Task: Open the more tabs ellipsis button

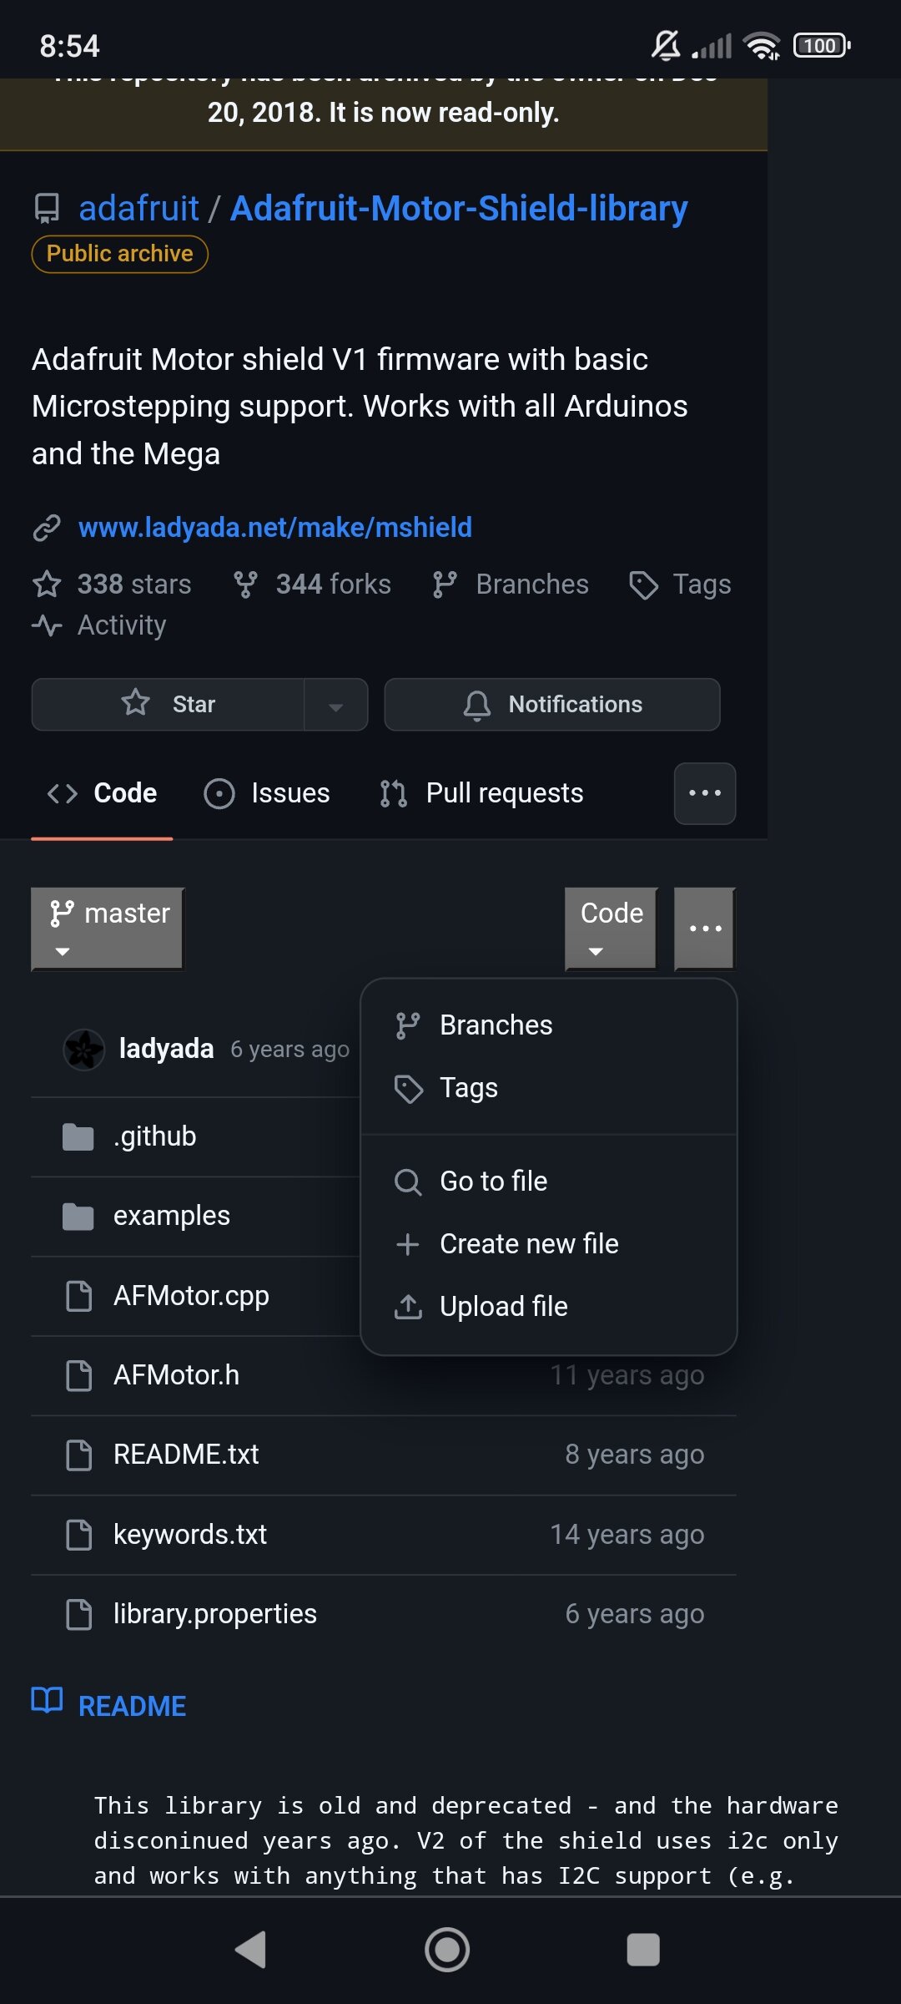Action: [x=704, y=793]
